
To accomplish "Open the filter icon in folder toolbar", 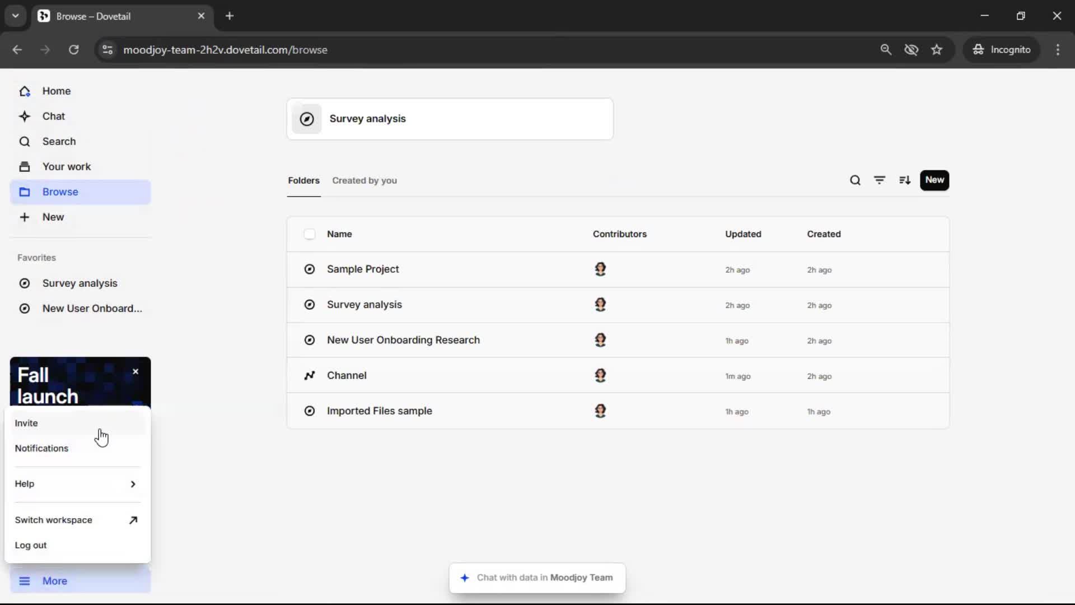I will point(880,180).
